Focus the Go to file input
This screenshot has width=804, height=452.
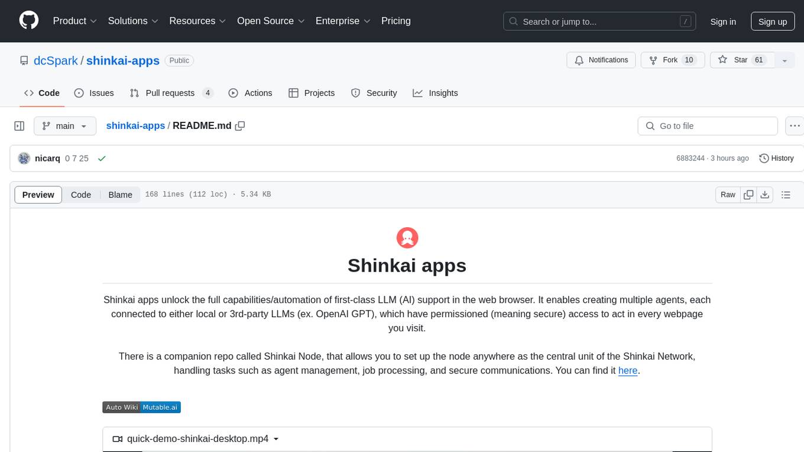click(x=708, y=126)
